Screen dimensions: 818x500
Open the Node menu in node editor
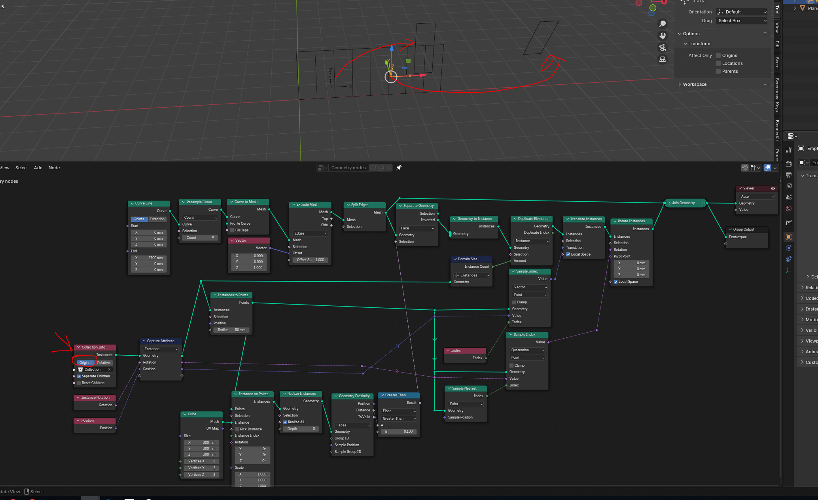[x=54, y=168]
